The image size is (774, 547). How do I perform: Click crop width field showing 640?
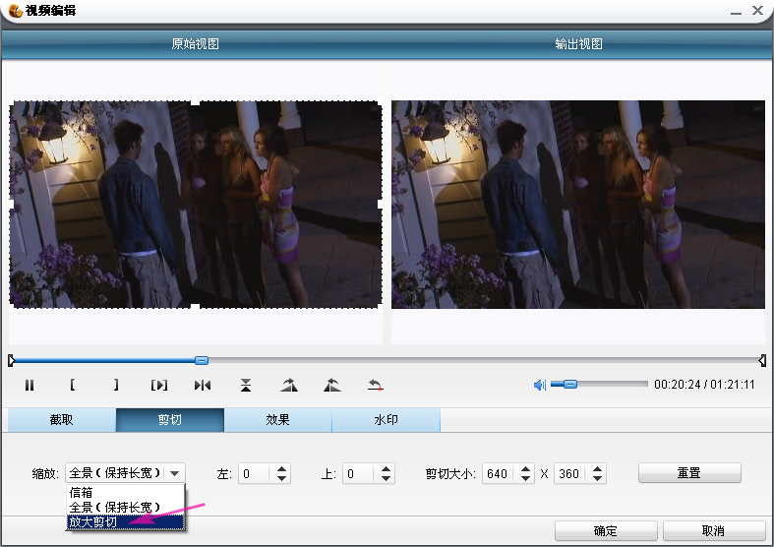(x=498, y=473)
